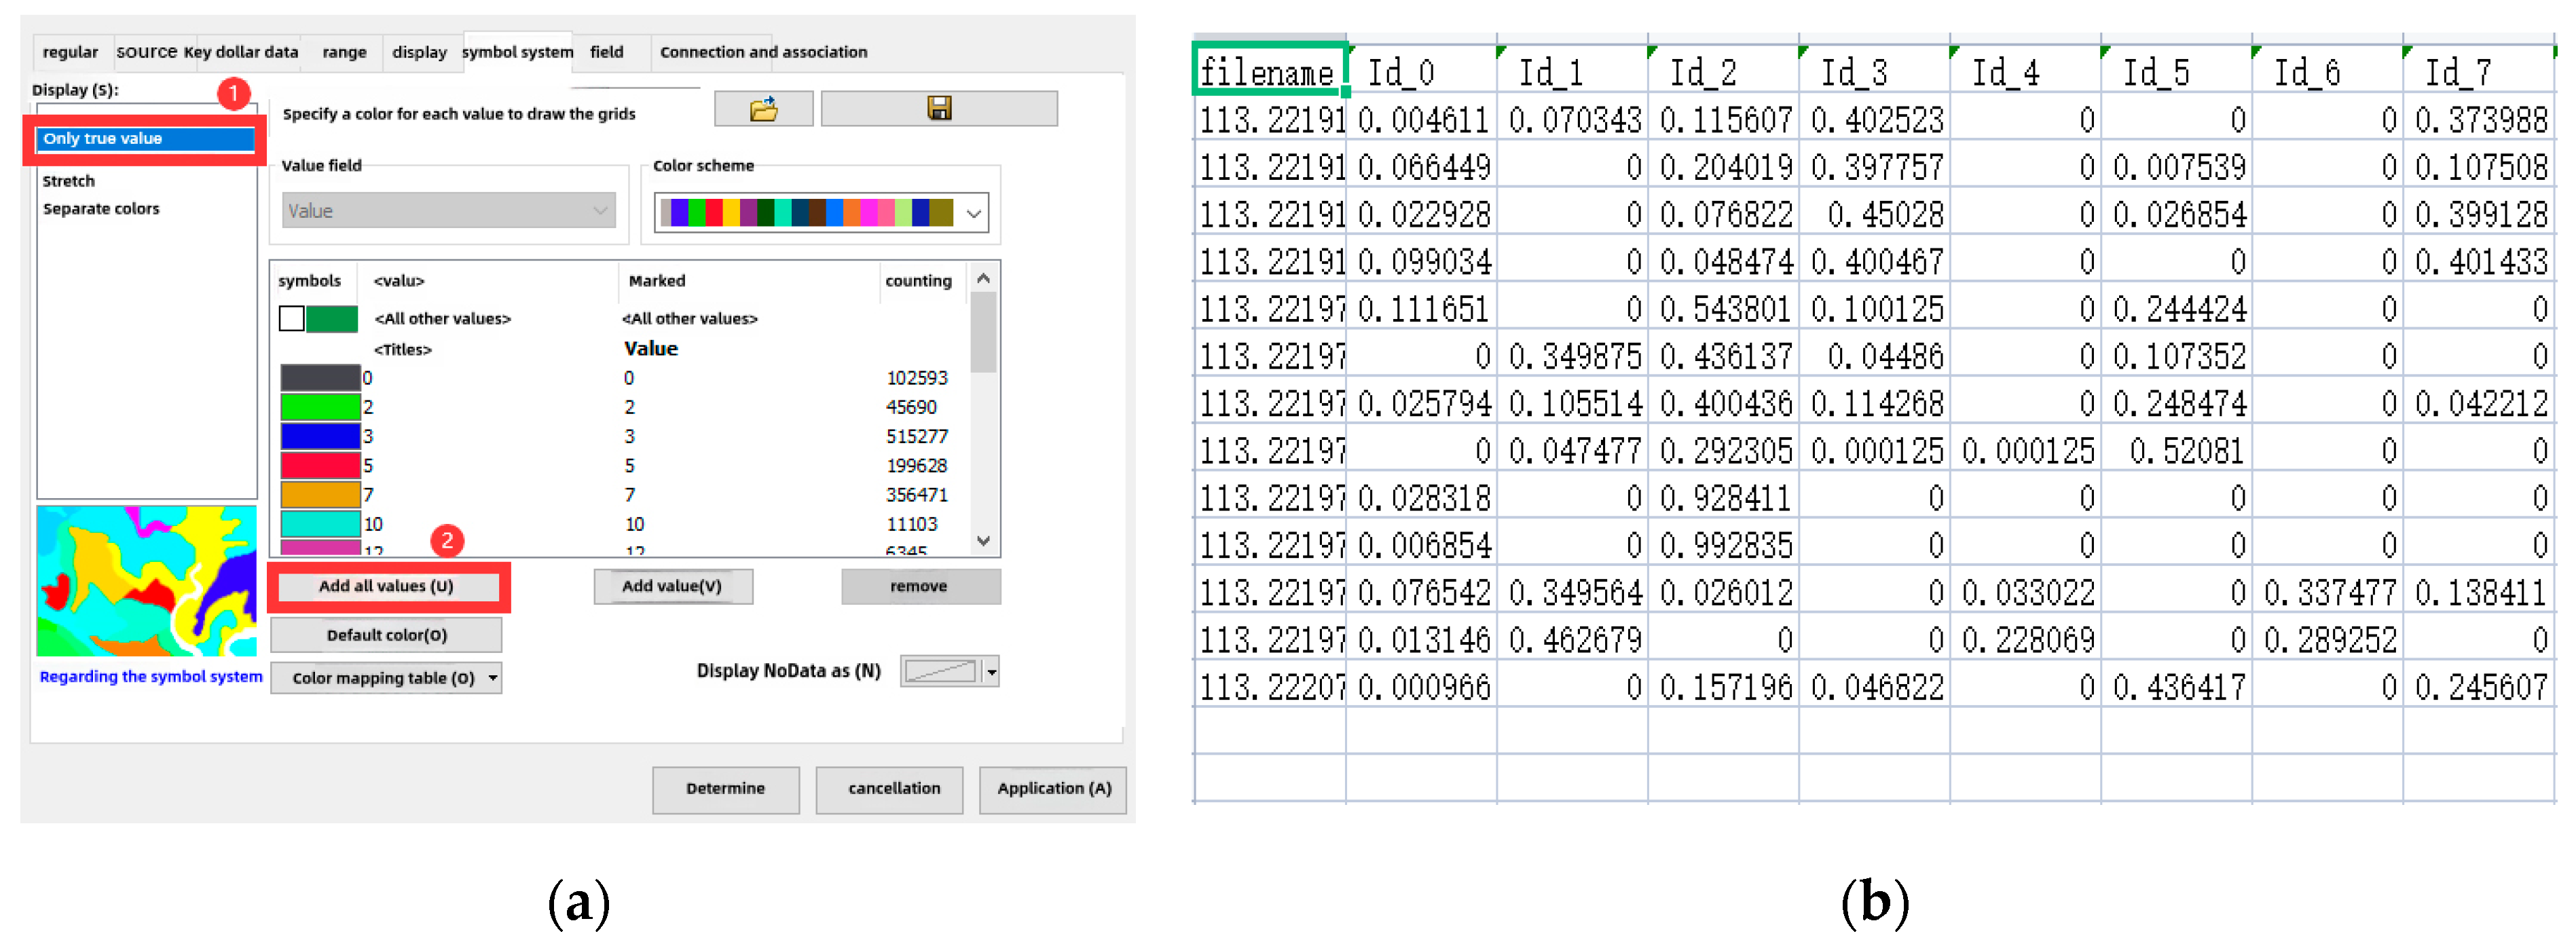Click the open folder icon button
This screenshot has height=940, width=2576.
tap(763, 108)
